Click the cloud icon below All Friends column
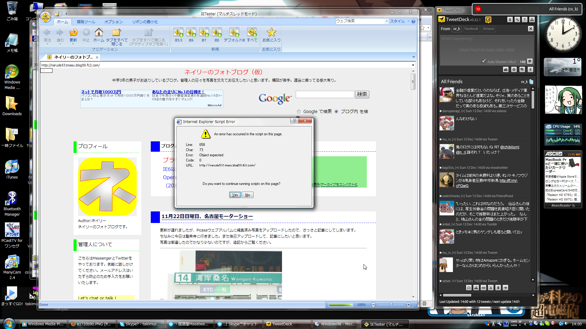 (x=469, y=288)
